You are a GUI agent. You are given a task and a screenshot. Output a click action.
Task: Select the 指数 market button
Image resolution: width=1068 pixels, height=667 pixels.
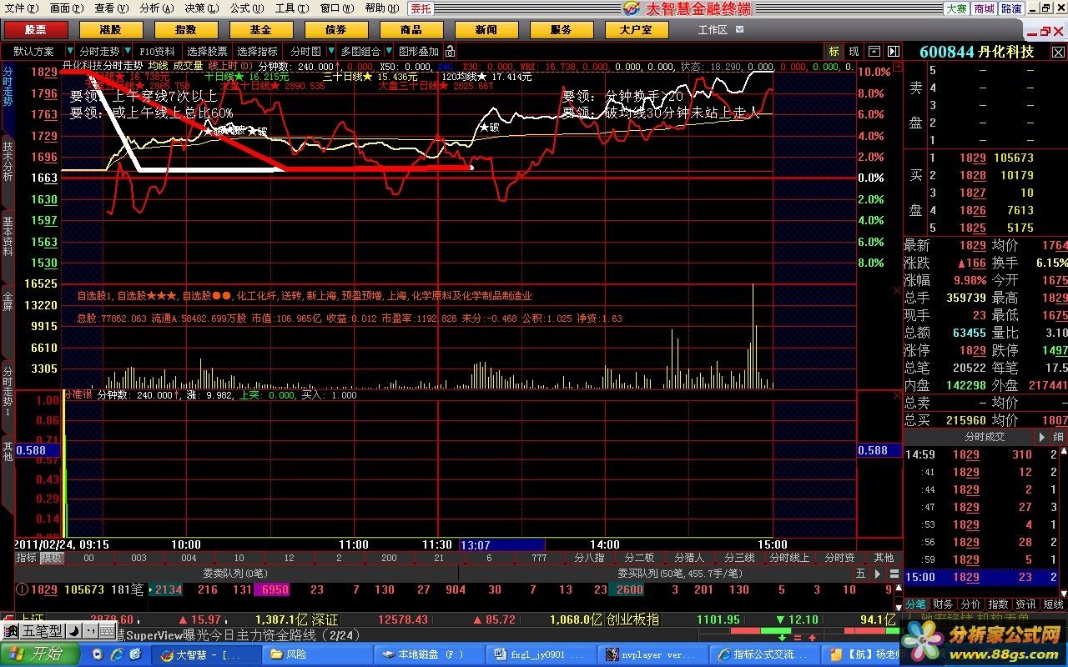185,30
